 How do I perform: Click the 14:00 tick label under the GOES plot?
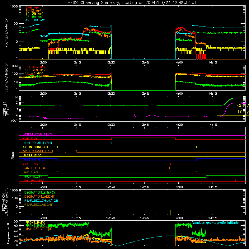coord(178,125)
